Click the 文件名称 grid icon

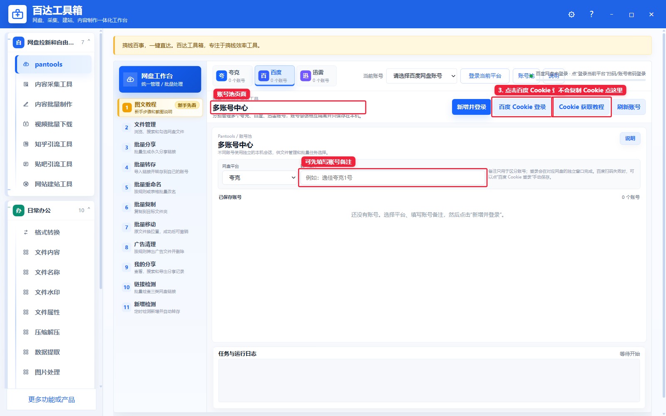26,272
